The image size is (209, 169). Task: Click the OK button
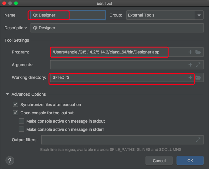(x=190, y=161)
